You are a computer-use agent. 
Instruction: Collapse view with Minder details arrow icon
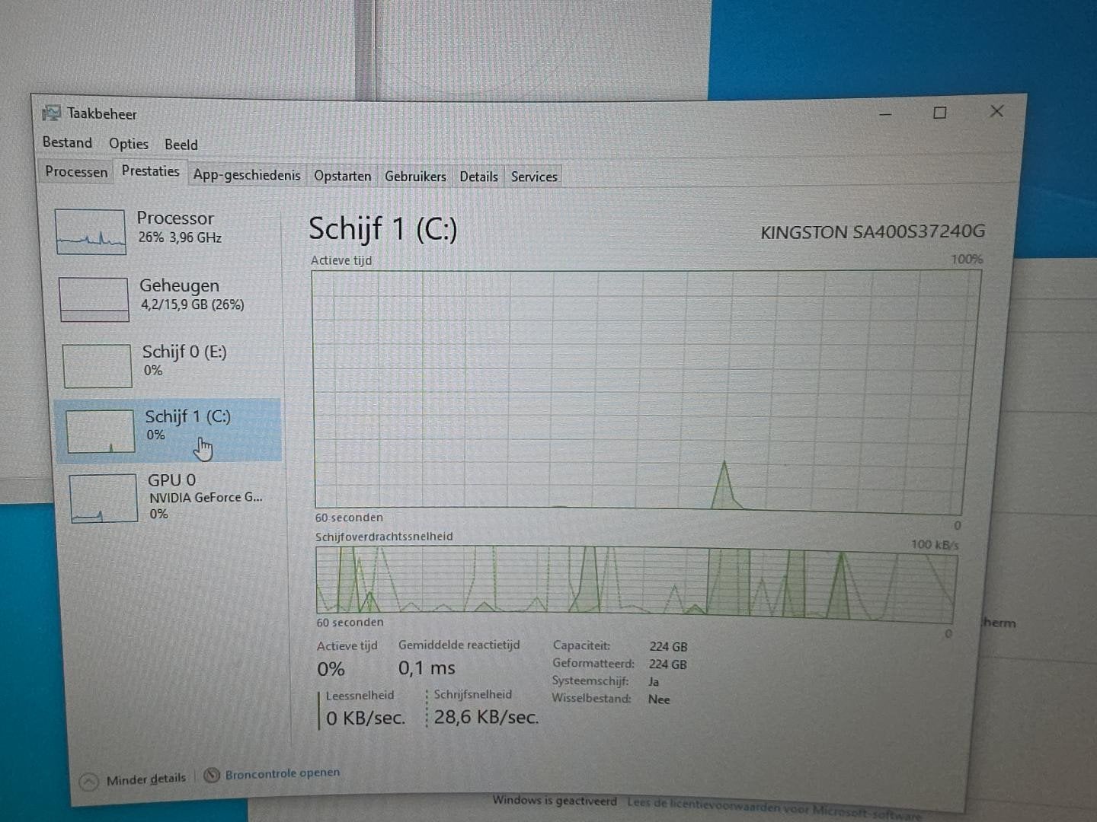(89, 782)
